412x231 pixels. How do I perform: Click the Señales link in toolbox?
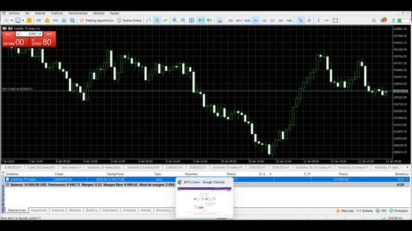pos(365,210)
